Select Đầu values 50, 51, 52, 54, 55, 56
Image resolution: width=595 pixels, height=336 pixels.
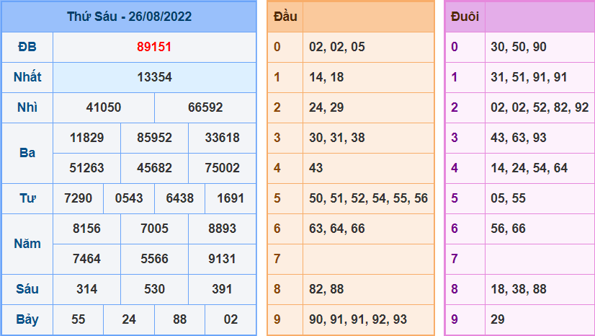click(x=369, y=198)
